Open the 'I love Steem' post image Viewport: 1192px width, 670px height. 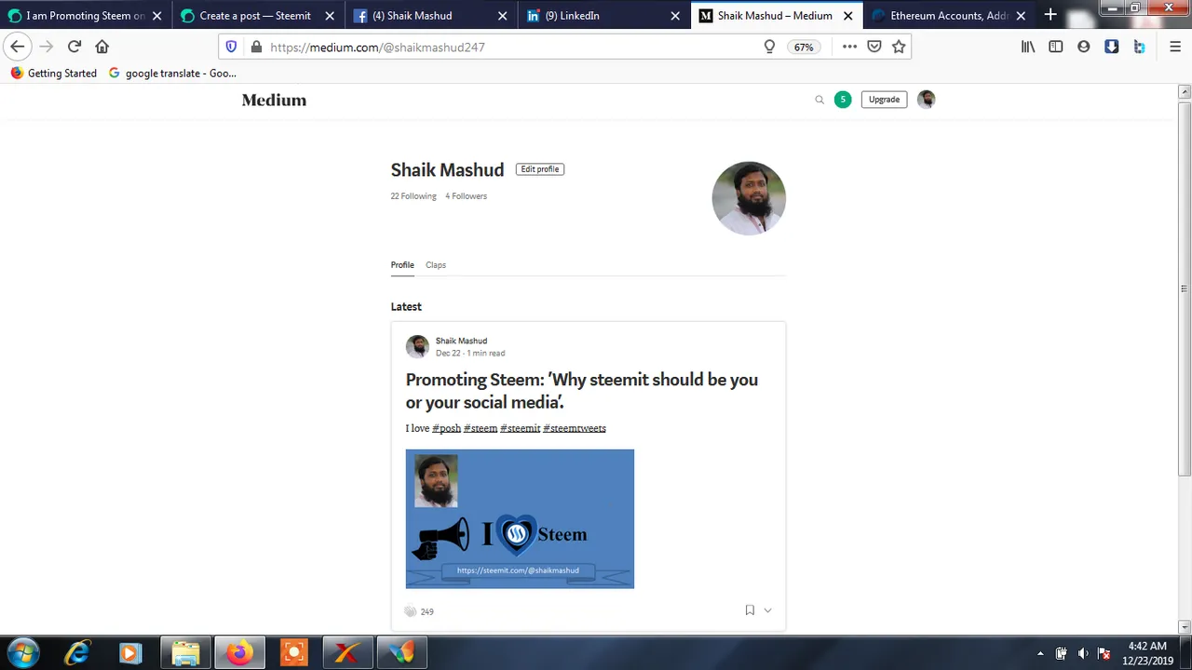(x=520, y=519)
